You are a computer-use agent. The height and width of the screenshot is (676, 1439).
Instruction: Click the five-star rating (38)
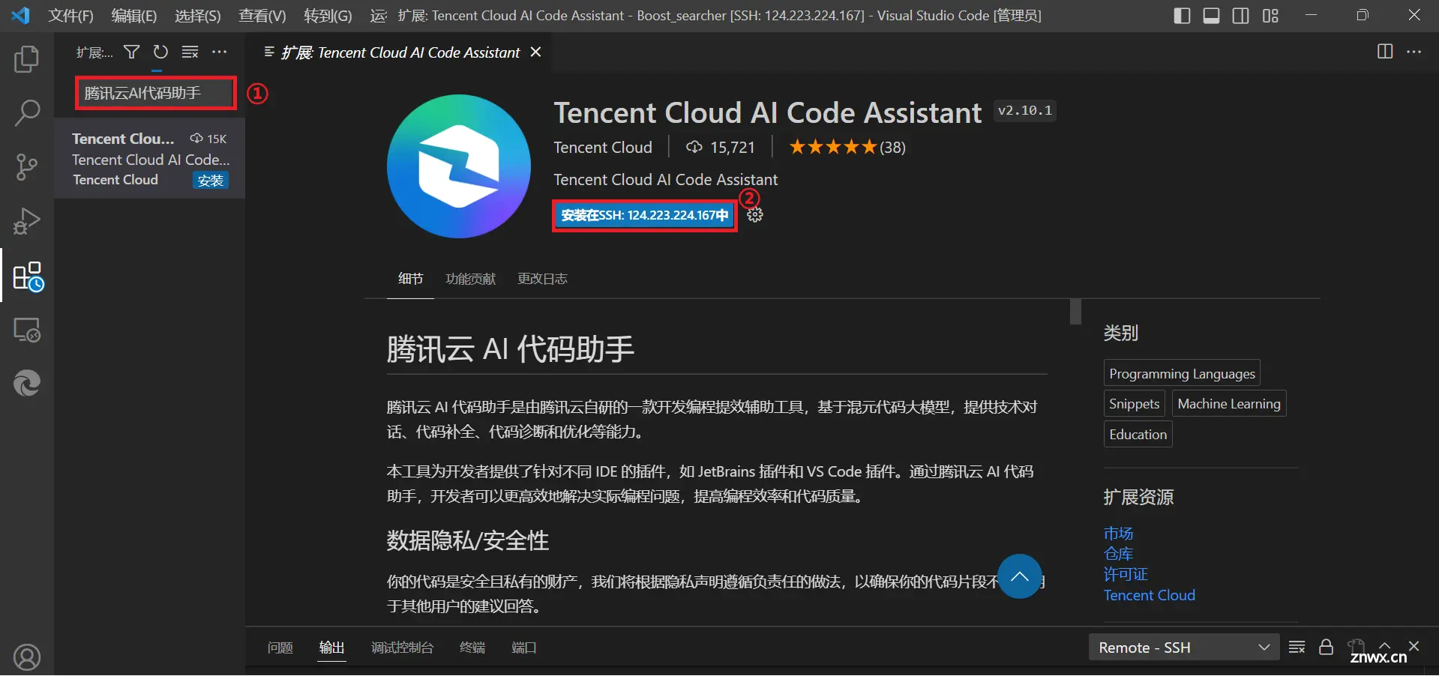tap(847, 148)
